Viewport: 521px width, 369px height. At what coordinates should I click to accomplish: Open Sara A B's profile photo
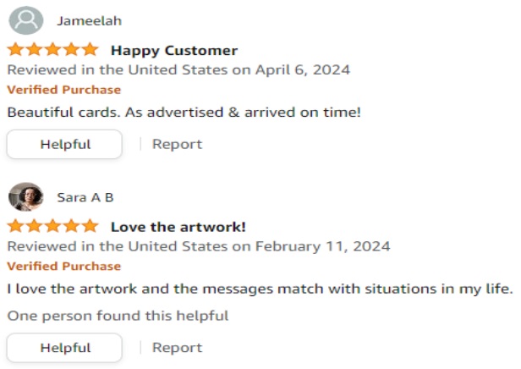click(25, 197)
